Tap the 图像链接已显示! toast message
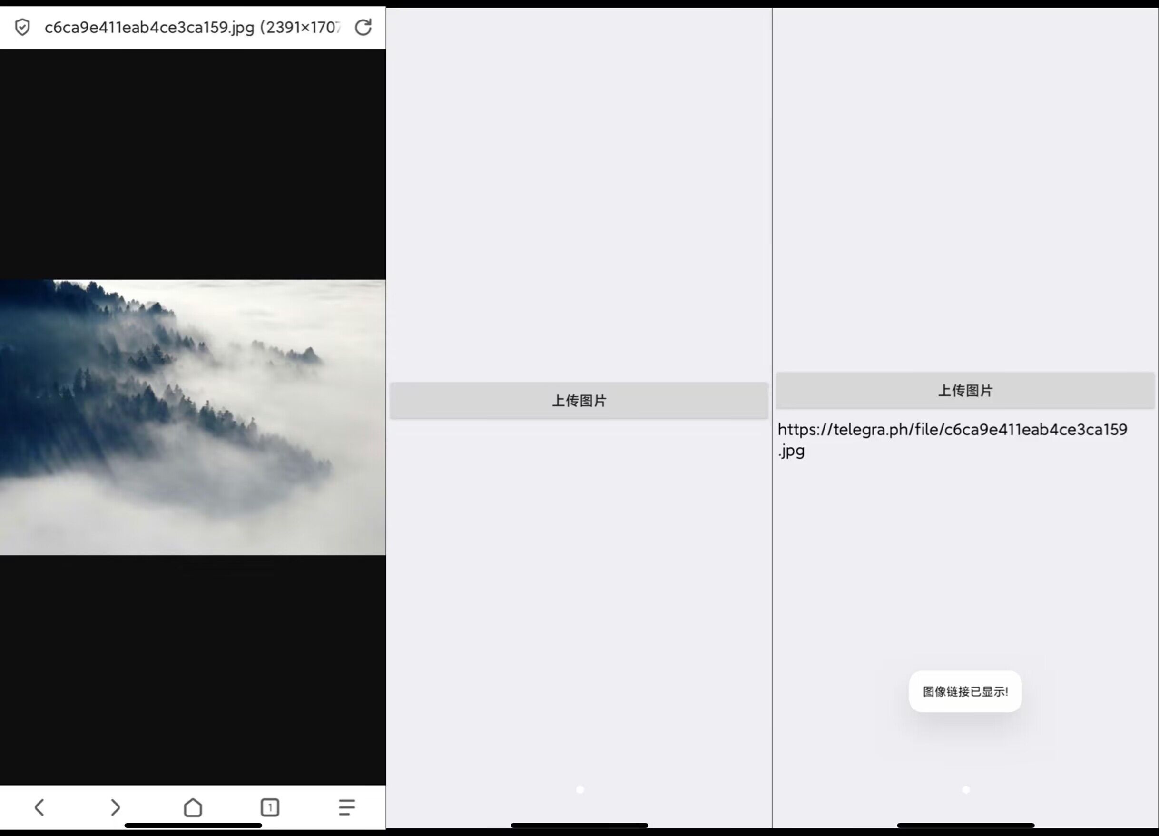The height and width of the screenshot is (836, 1159). (965, 691)
